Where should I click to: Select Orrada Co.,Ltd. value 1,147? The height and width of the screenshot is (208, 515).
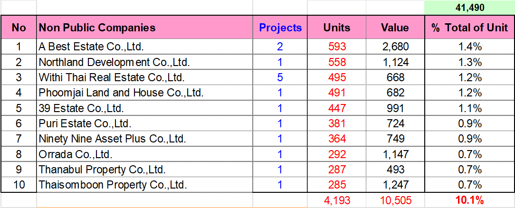[395, 154]
